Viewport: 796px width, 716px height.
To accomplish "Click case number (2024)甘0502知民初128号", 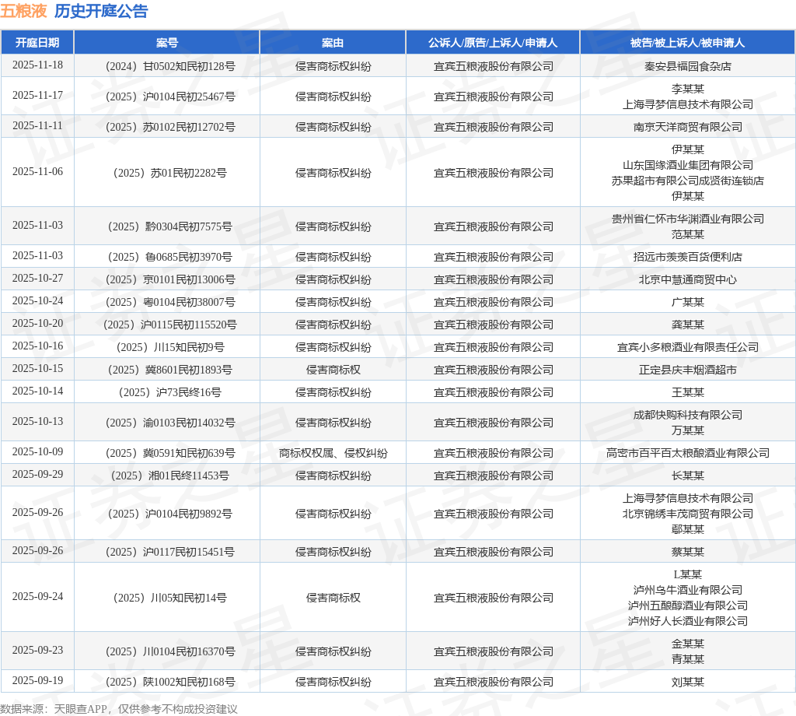I will click(x=170, y=66).
